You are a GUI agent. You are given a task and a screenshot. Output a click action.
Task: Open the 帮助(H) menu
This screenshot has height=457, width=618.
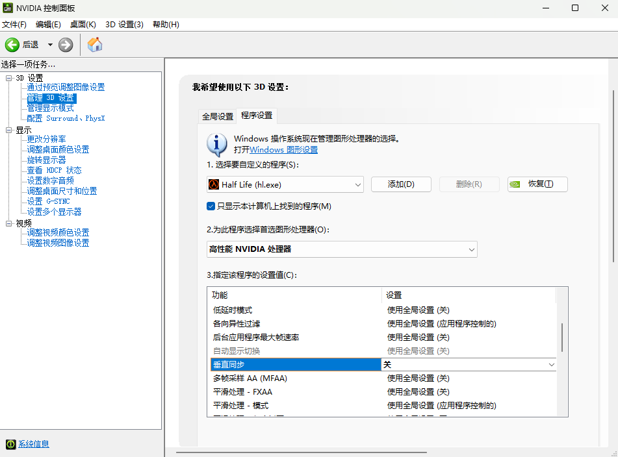pos(166,25)
